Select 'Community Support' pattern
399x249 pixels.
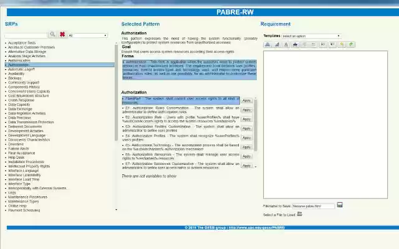[x=24, y=82]
